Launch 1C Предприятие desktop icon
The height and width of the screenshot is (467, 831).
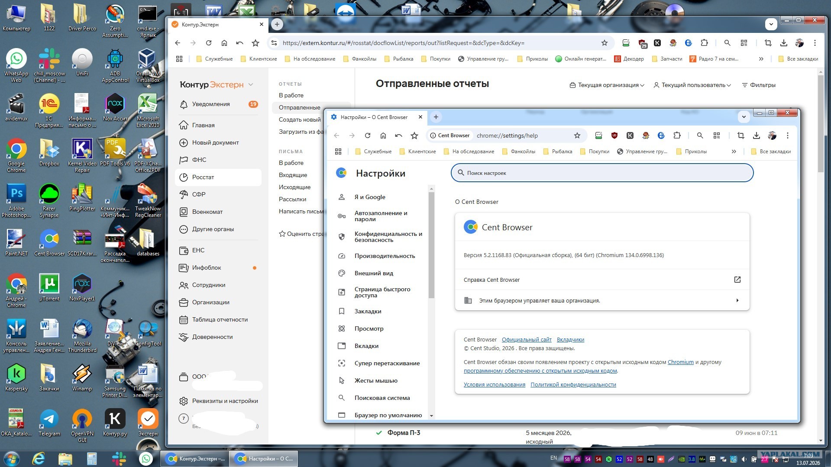[x=49, y=110]
